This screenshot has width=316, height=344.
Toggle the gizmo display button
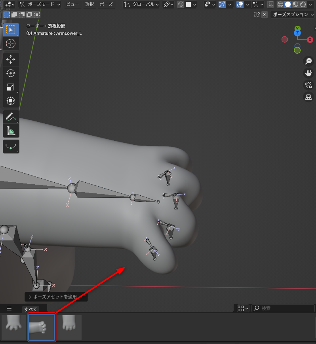(222, 5)
